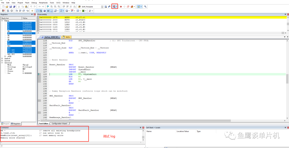Open the Debug menu
The image size is (289, 148).
[34, 3]
